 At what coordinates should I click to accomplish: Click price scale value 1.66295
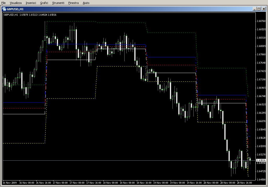(261, 113)
